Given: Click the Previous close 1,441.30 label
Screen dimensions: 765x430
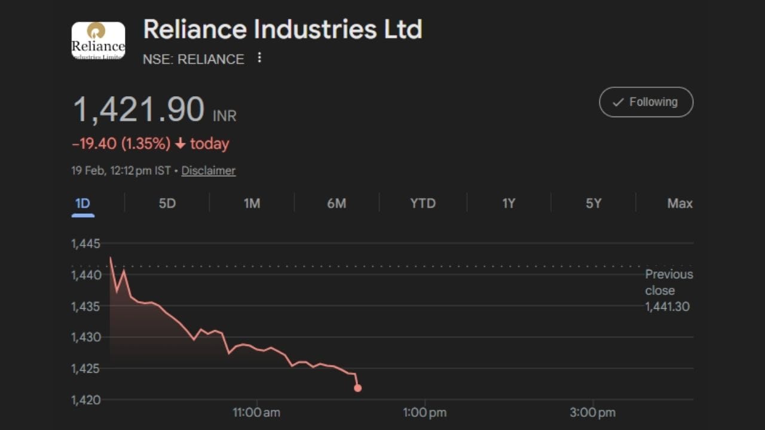Looking at the screenshot, I should 668,291.
